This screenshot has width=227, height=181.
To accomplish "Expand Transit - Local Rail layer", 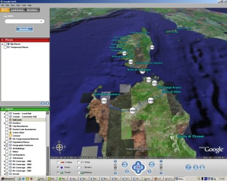I will tap(4, 114).
